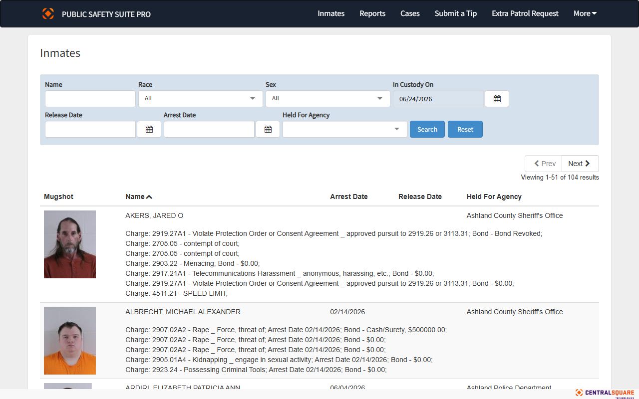The width and height of the screenshot is (639, 399).
Task: Expand the Sex dropdown
Action: pyautogui.click(x=328, y=99)
